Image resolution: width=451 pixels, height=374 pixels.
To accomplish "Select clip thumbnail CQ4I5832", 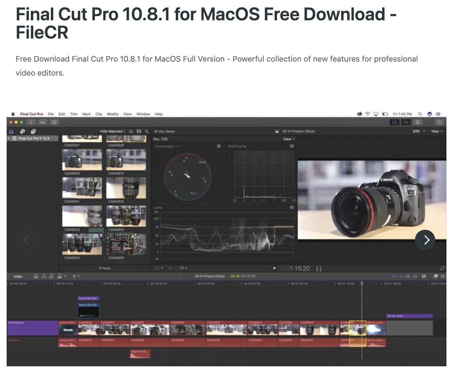I will click(126, 188).
